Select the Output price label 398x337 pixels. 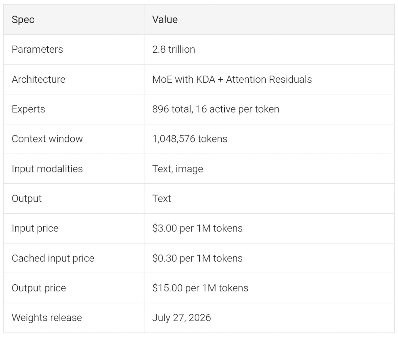click(x=39, y=288)
